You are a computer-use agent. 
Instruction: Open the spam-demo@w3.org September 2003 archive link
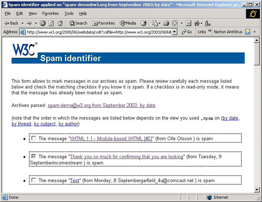coord(102,105)
